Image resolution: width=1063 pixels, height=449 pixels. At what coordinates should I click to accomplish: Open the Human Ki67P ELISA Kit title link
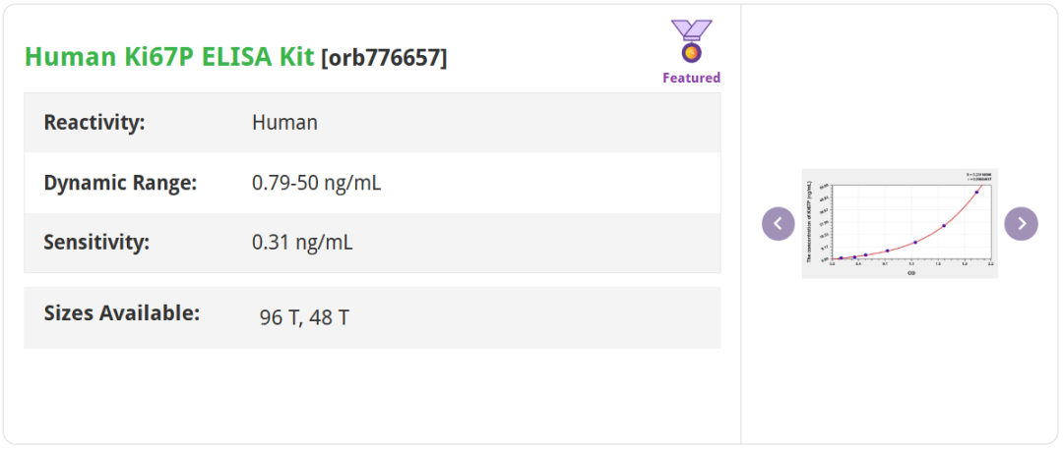pyautogui.click(x=169, y=57)
